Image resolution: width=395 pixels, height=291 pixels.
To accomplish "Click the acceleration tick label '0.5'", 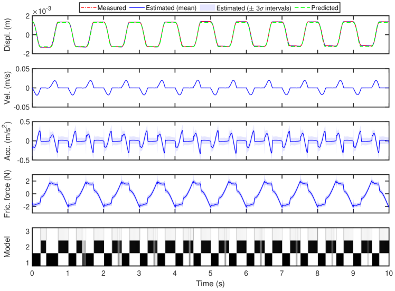I will (x=25, y=122).
